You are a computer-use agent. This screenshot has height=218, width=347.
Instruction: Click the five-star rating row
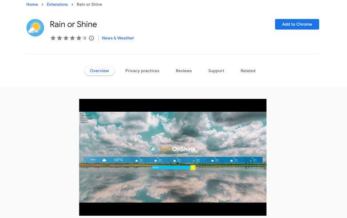point(66,38)
